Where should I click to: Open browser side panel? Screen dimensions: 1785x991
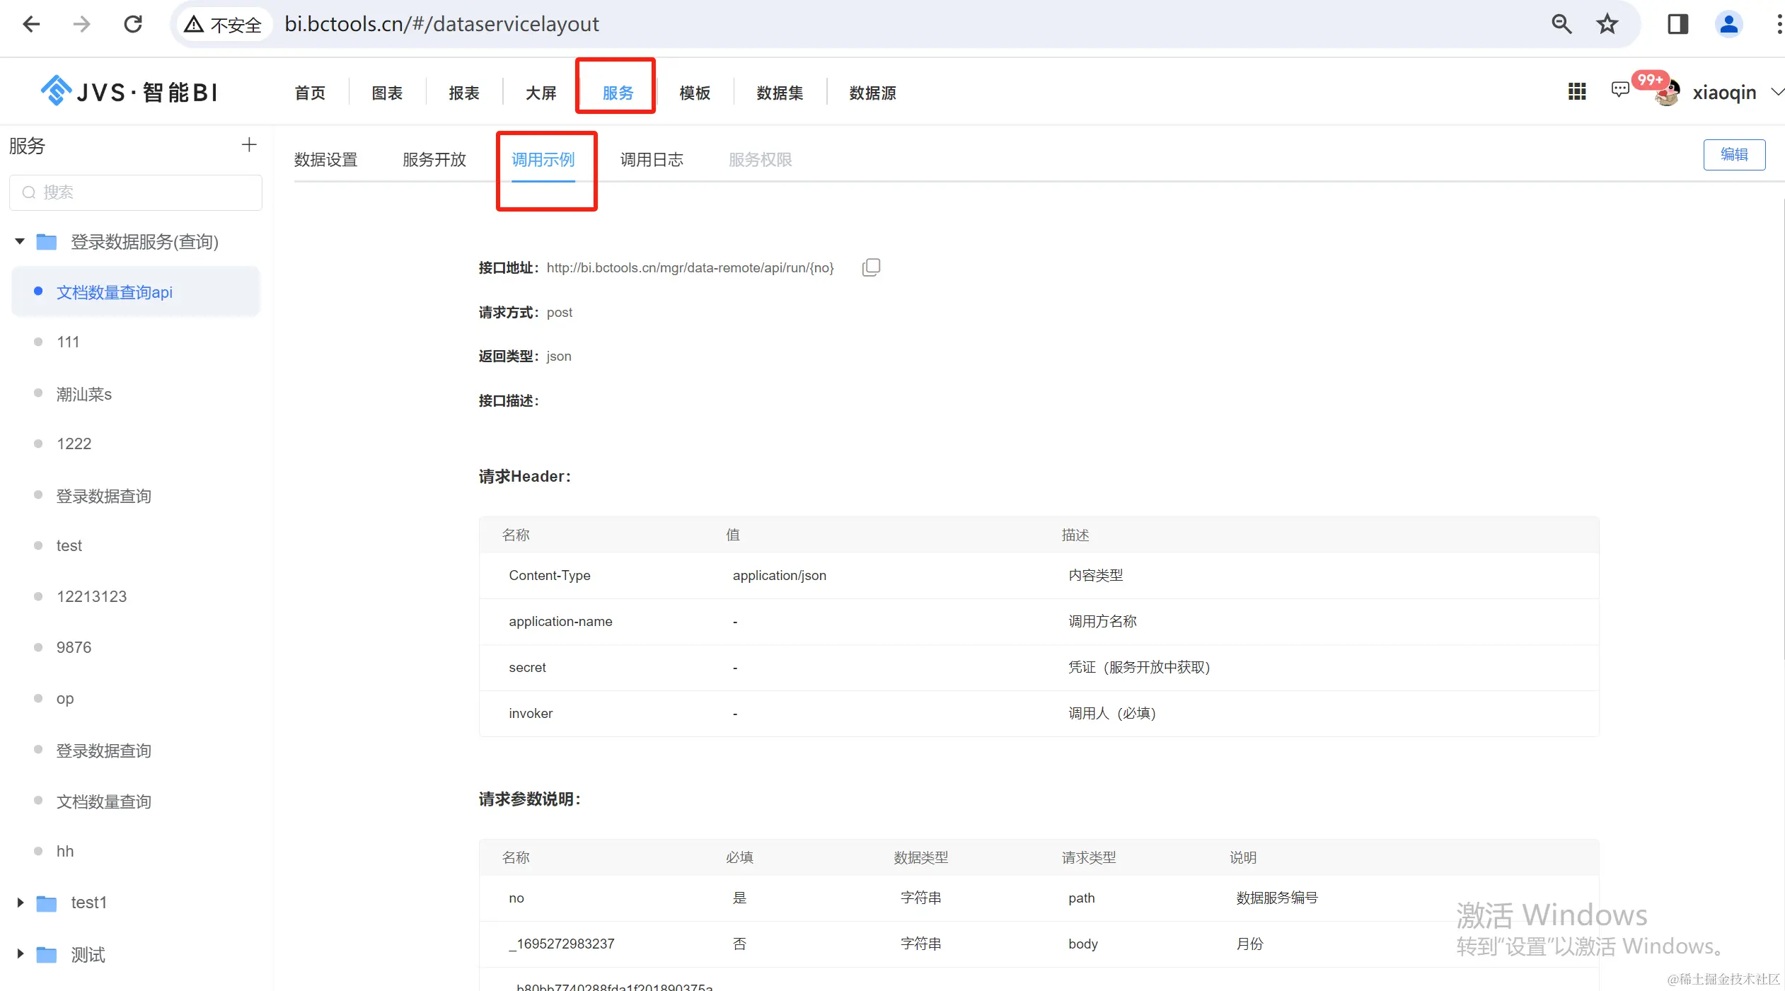pos(1677,24)
